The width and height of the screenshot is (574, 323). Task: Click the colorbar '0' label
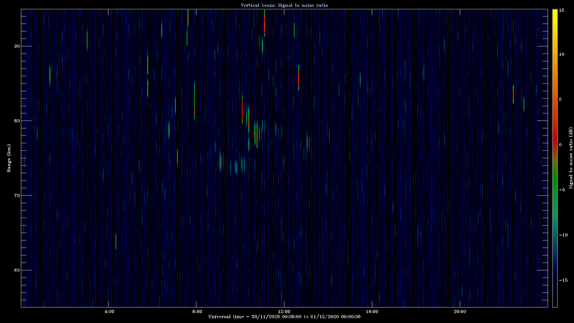[560, 145]
